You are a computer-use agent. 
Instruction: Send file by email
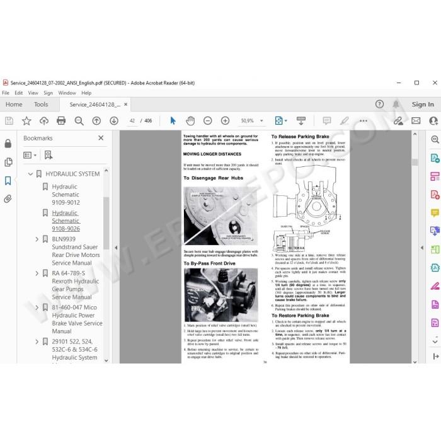click(416, 121)
